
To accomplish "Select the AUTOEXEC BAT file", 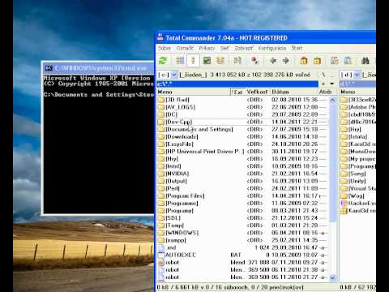I will tap(243, 255).
